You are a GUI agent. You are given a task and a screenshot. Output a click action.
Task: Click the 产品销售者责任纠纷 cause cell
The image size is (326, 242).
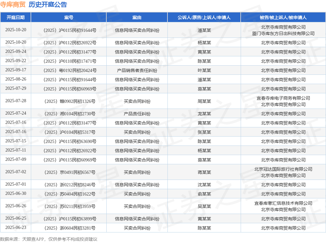pyautogui.click(x=137, y=70)
